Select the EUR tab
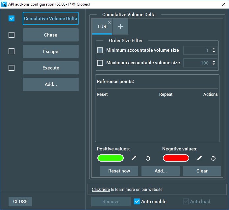The height and width of the screenshot is (210, 229). (x=102, y=27)
